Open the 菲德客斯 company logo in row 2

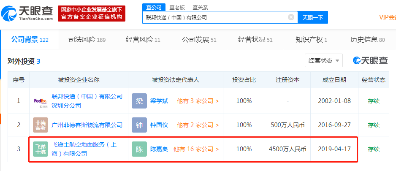click(x=41, y=125)
